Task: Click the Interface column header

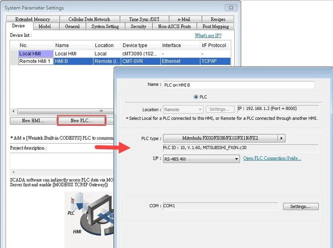Action: (180, 46)
